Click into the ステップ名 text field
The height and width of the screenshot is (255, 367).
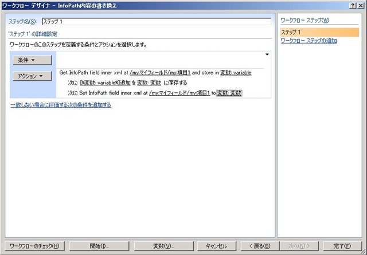(157, 22)
